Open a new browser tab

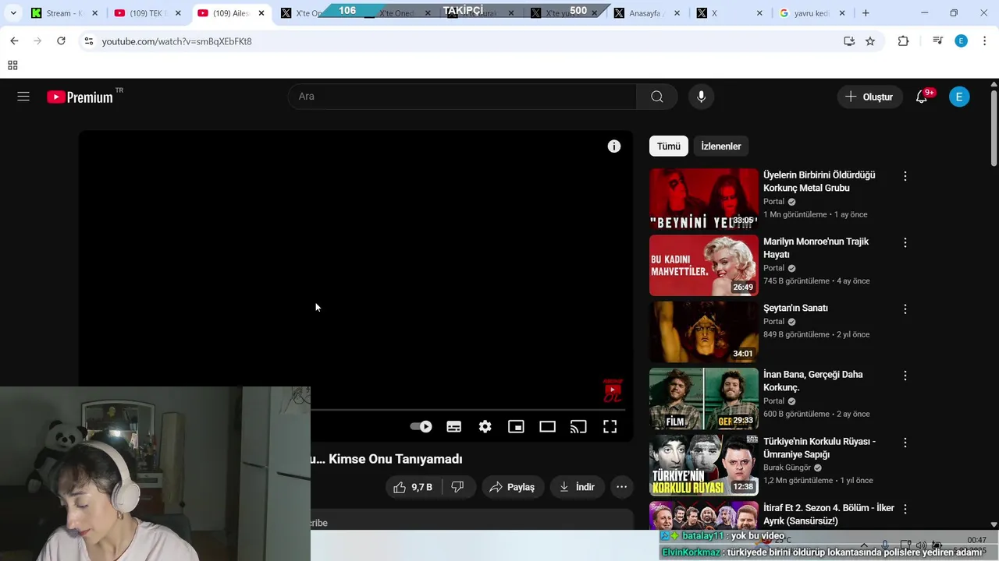[866, 13]
